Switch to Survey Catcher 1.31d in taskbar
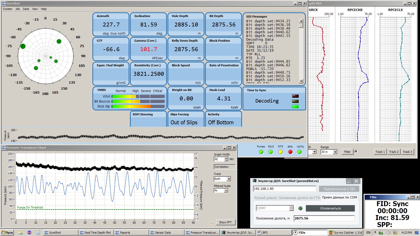The width and height of the screenshot is (420, 236). click(345, 233)
